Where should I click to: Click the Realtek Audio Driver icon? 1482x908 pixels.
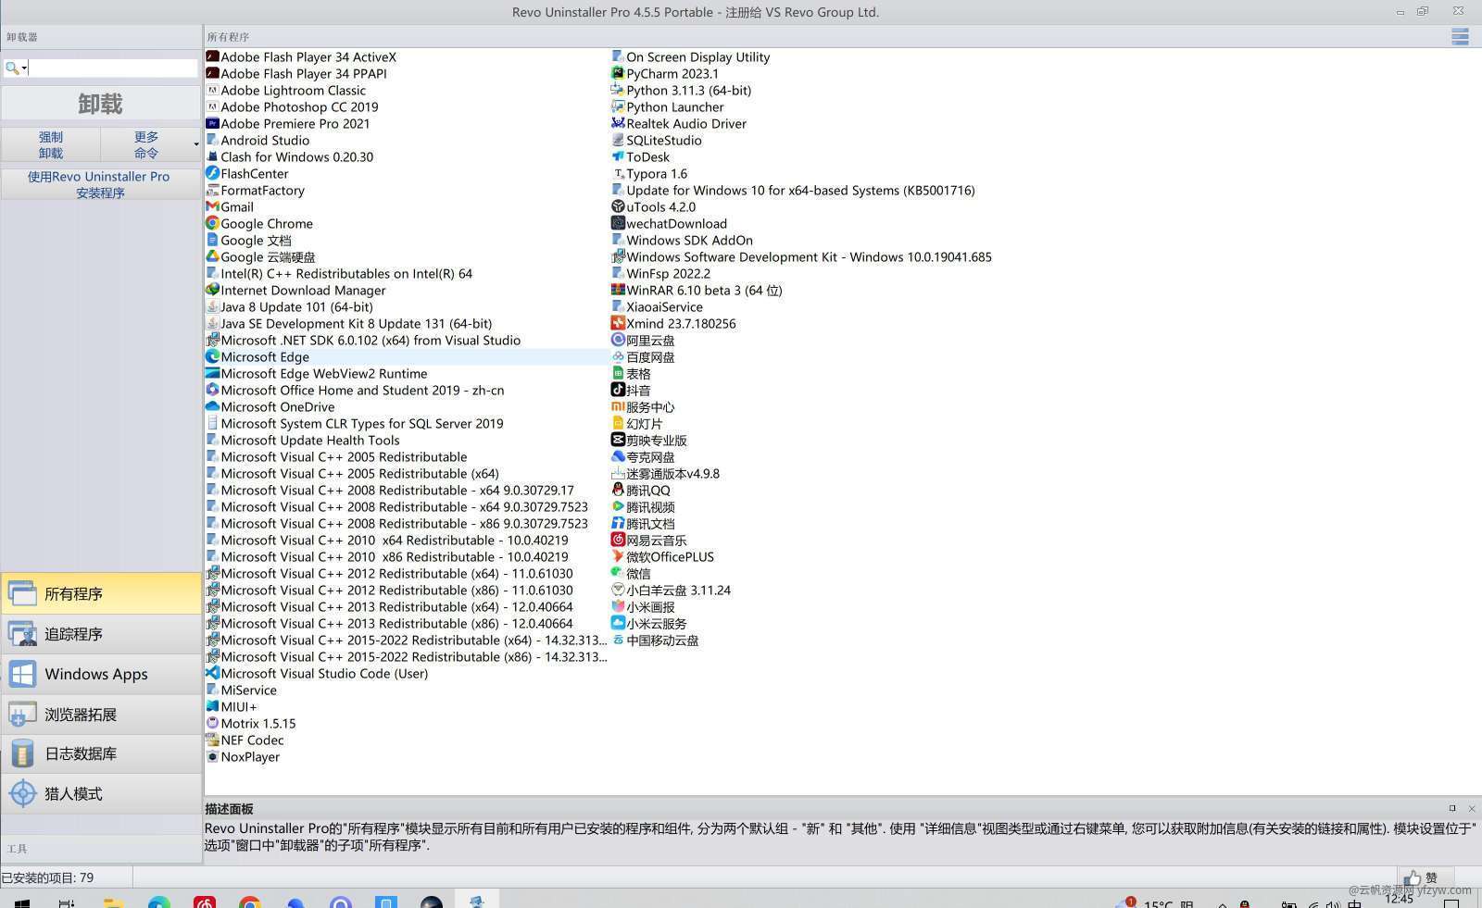(618, 123)
